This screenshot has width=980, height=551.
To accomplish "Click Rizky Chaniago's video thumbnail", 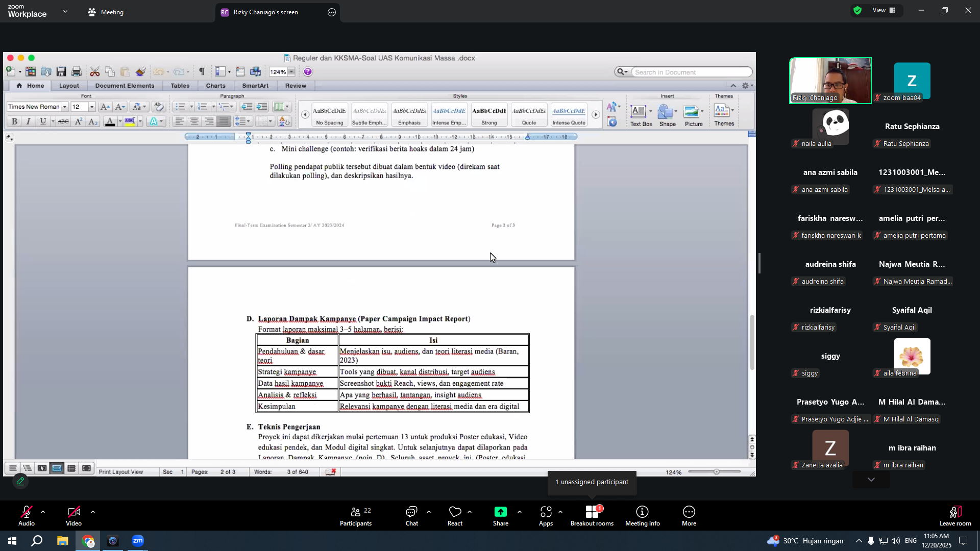I will (x=830, y=81).
